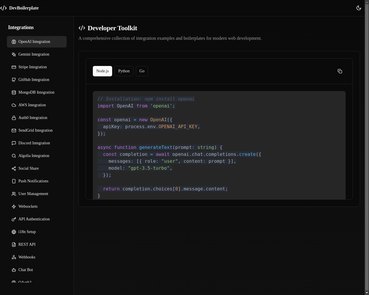Open Push Notifications text

pos(33,181)
